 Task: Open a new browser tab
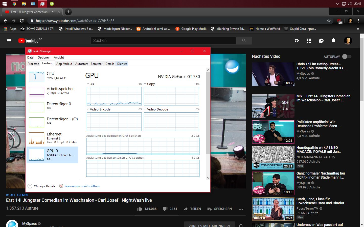tap(68, 12)
